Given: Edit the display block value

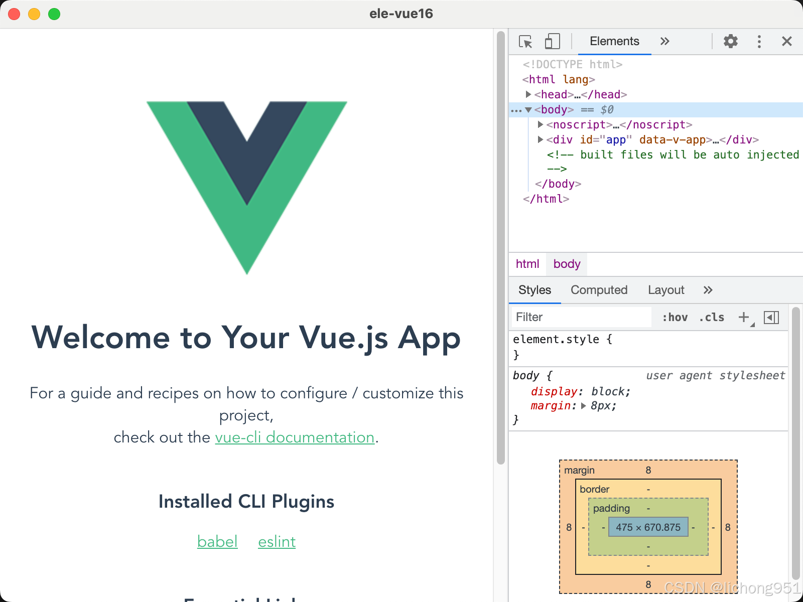Looking at the screenshot, I should pos(608,391).
